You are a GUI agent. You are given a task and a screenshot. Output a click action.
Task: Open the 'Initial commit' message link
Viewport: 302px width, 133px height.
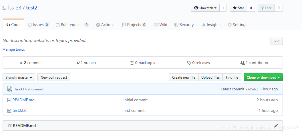pyautogui.click(x=136, y=100)
